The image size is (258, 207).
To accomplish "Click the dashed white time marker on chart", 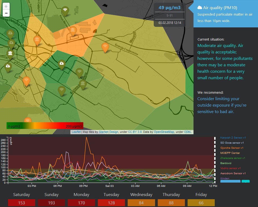I will pyautogui.click(x=215, y=160).
